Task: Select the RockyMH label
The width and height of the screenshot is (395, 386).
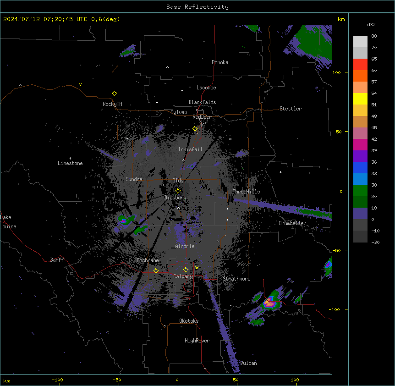Action: pos(112,104)
